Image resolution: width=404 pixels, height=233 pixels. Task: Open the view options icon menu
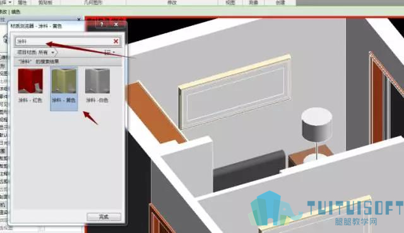click(109, 52)
